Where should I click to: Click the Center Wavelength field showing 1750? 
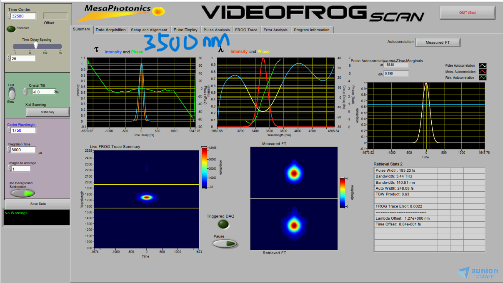(x=24, y=130)
